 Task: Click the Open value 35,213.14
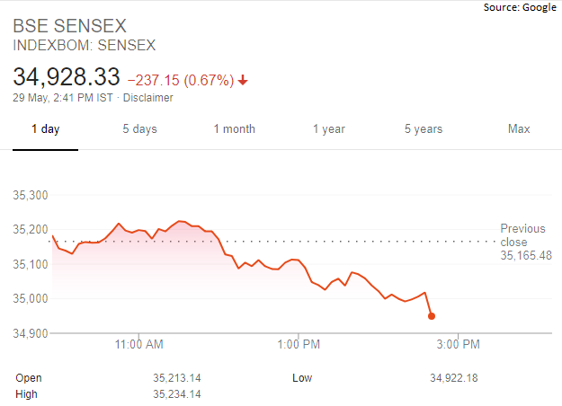click(177, 378)
